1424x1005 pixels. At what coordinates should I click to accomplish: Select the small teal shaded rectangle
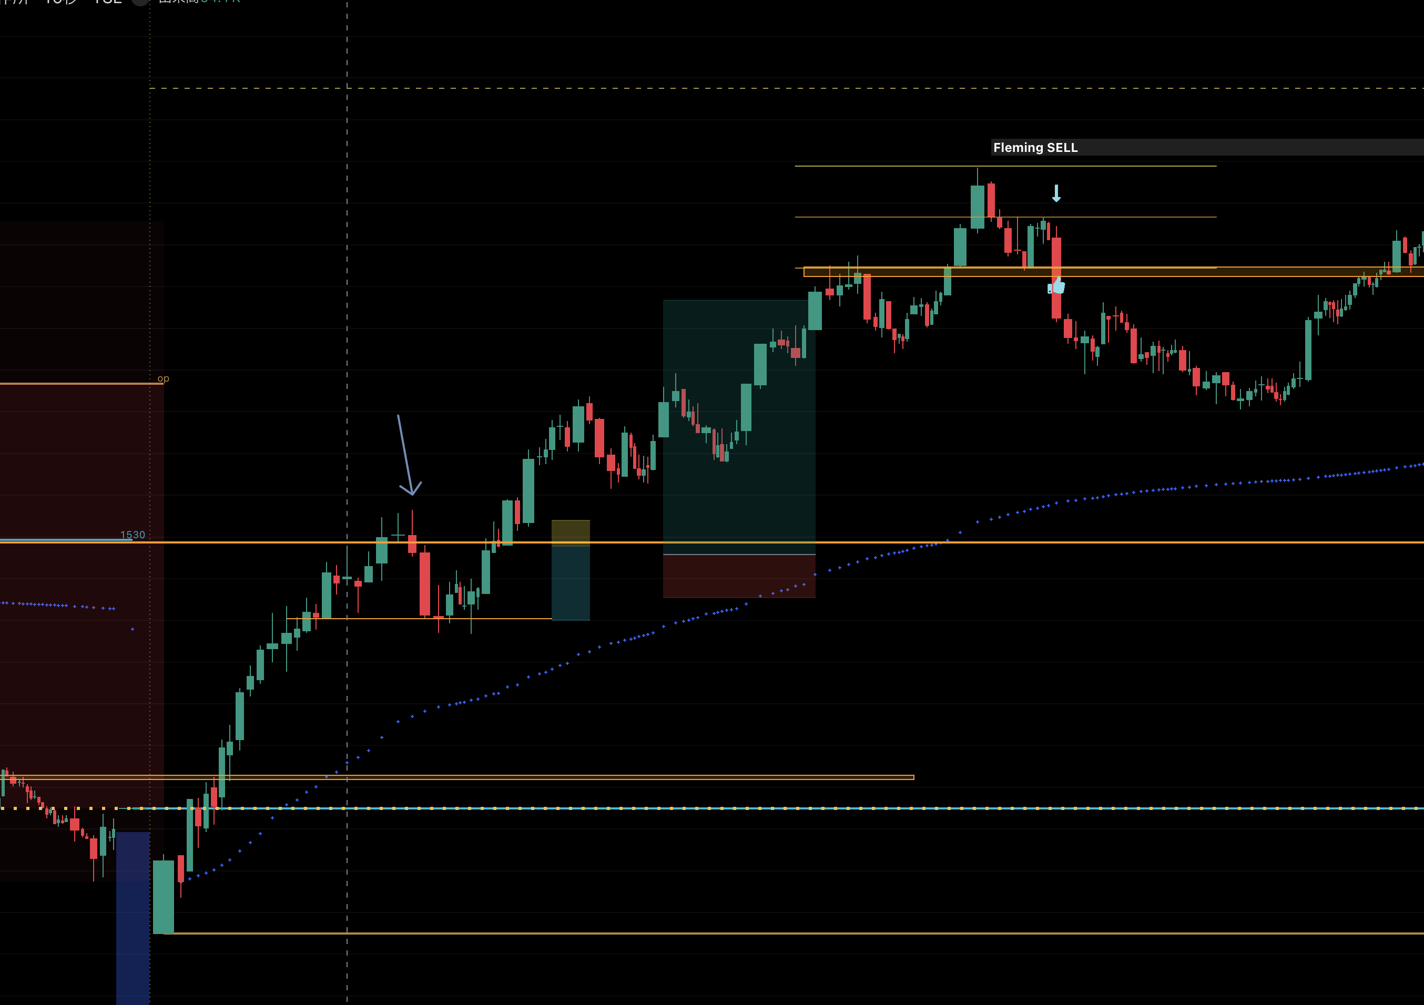pos(571,583)
